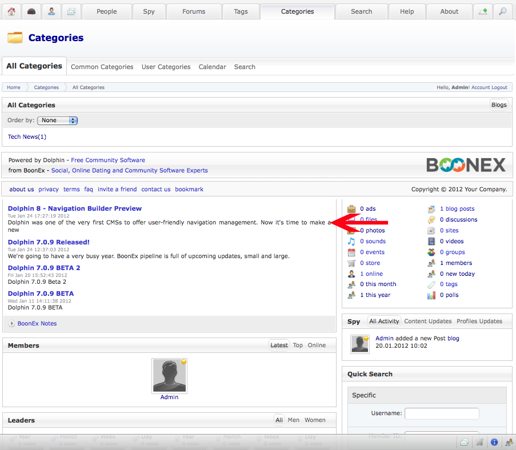Open the Order by dropdown
516x450 pixels.
coord(57,120)
